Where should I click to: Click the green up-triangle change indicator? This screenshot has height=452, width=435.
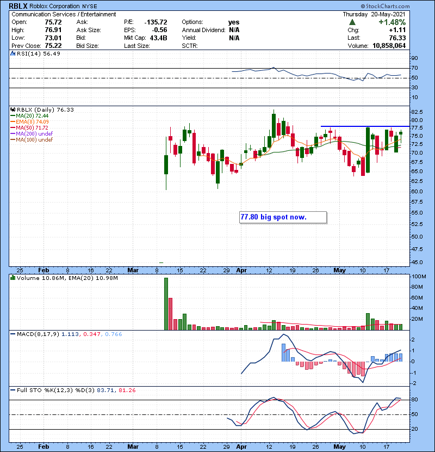(x=352, y=22)
